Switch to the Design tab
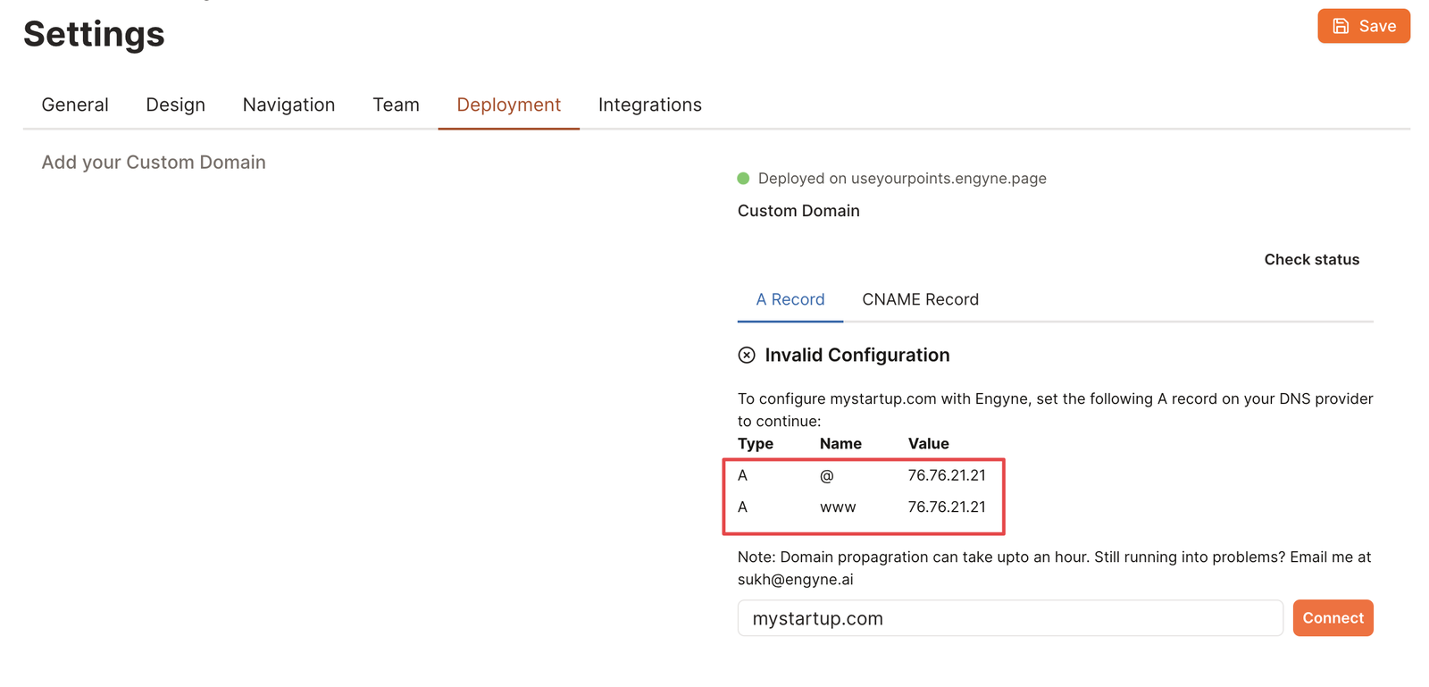This screenshot has height=687, width=1429. click(x=175, y=105)
